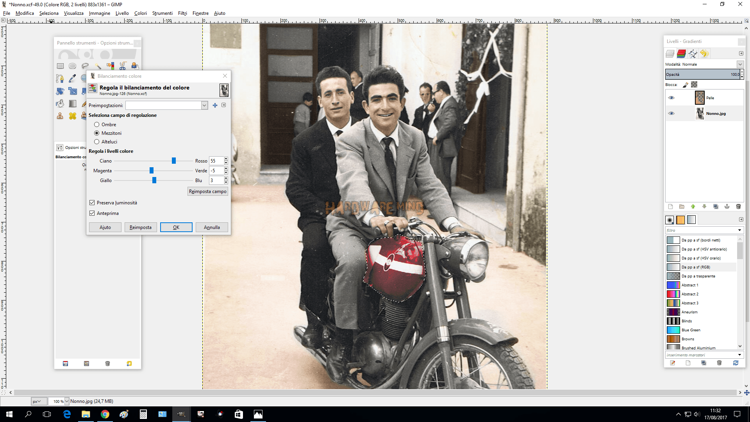This screenshot has height=422, width=750.
Task: Click the Magenta-Verde slider handle
Action: pyautogui.click(x=152, y=170)
